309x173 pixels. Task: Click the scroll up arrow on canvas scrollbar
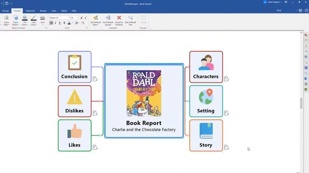click(301, 32)
